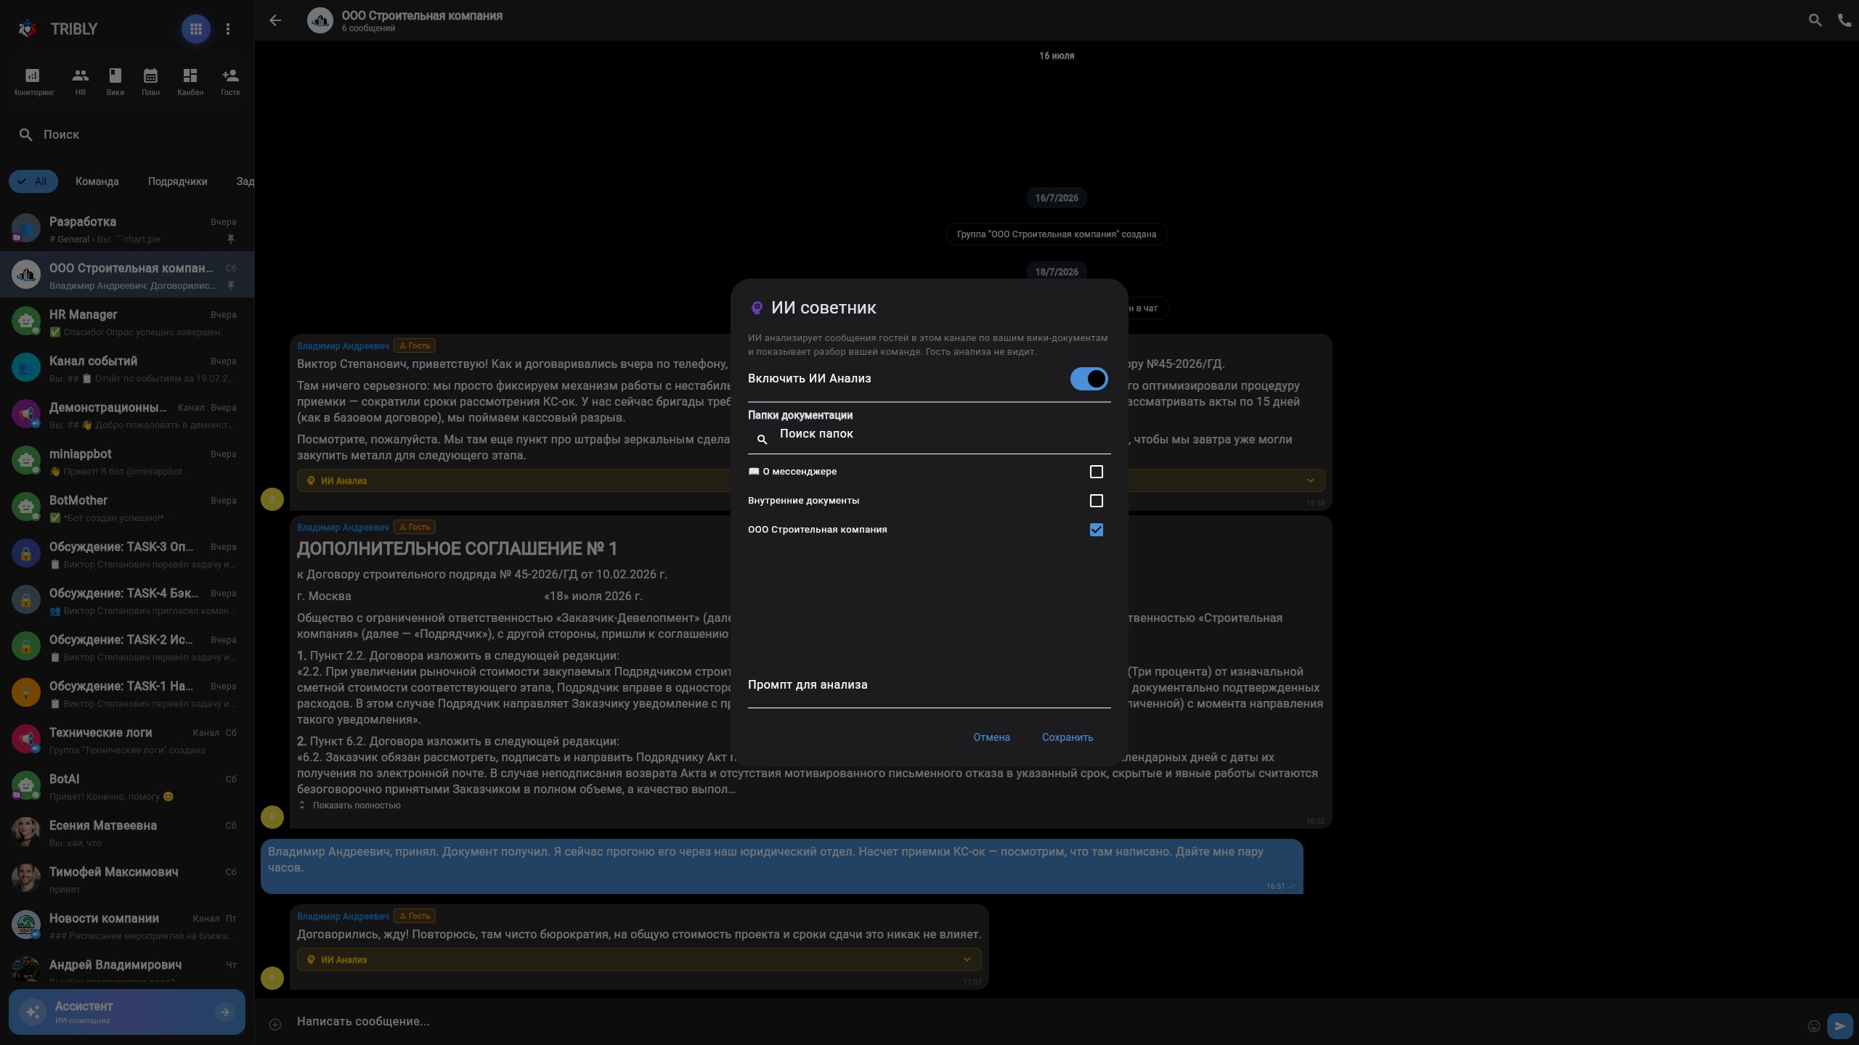Click the back arrow in the chat header
The image size is (1859, 1045).
[x=275, y=20]
